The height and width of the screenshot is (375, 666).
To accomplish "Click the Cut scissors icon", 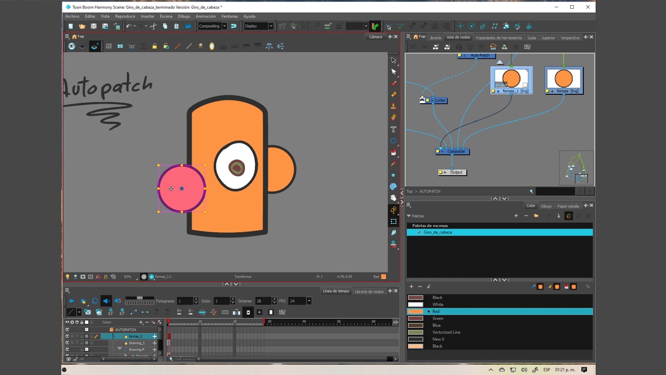I will click(153, 26).
